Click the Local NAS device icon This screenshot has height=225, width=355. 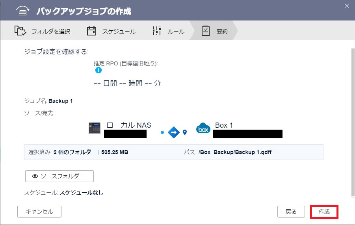tap(95, 128)
